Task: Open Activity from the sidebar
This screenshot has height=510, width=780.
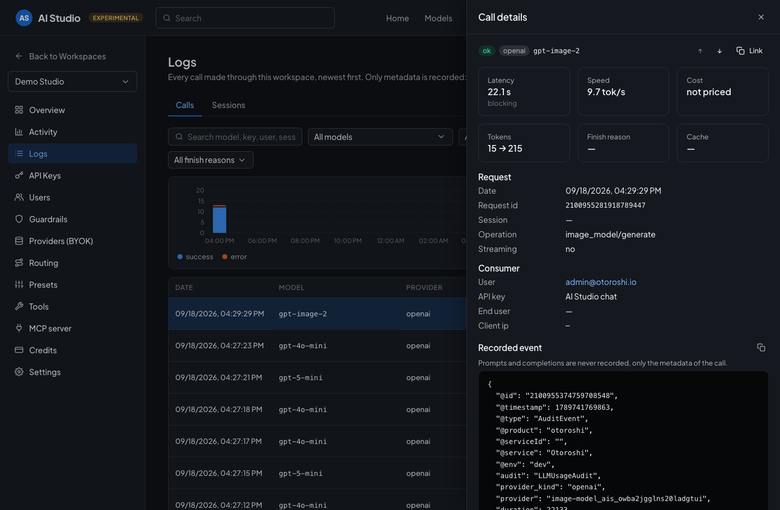Action: (72, 132)
